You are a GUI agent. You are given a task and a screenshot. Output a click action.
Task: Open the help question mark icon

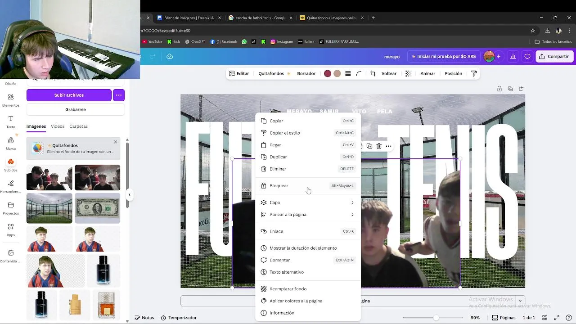(569, 318)
